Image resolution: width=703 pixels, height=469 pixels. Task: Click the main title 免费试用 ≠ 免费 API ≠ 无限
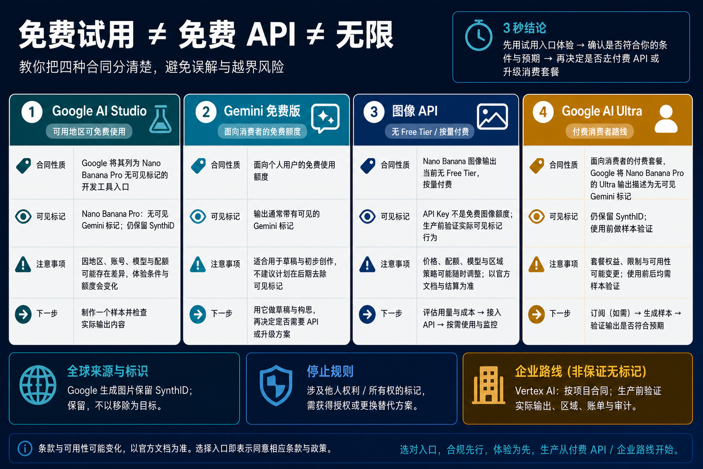coord(206,35)
